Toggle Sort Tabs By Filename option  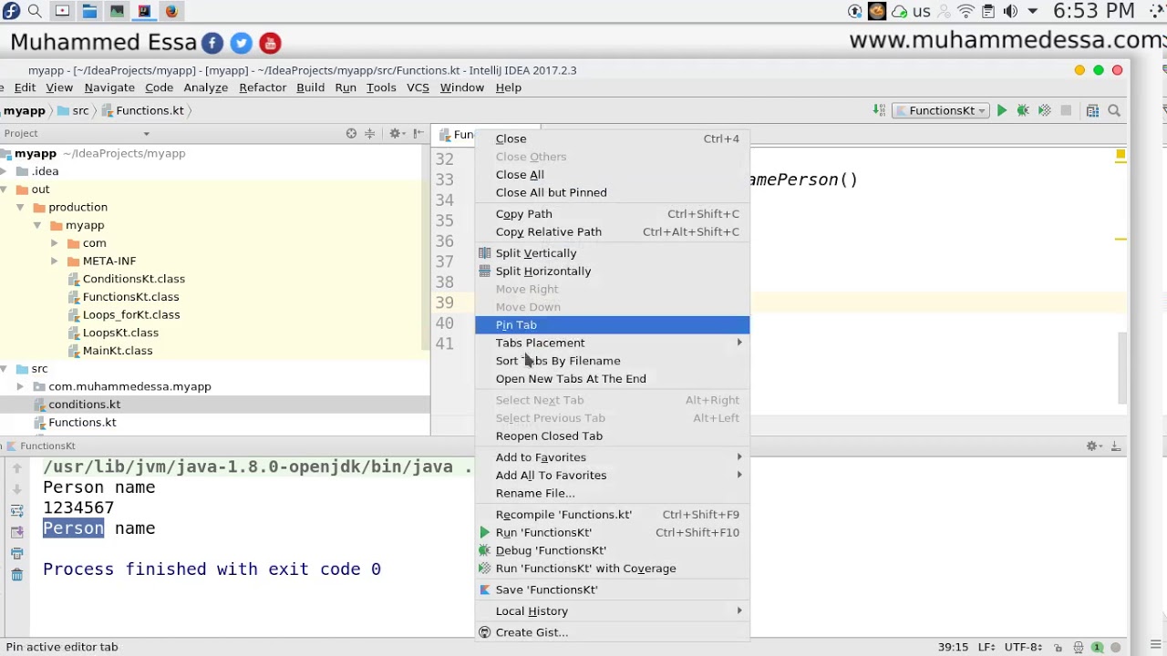click(612, 361)
